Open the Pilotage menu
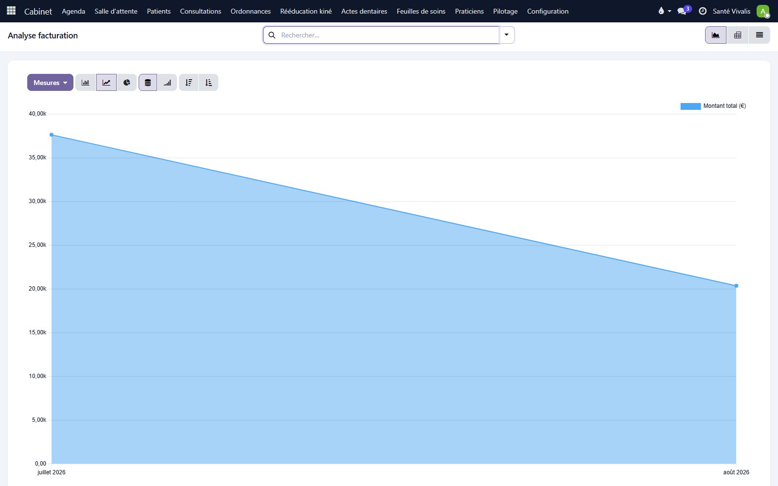The height and width of the screenshot is (486, 778). point(505,11)
